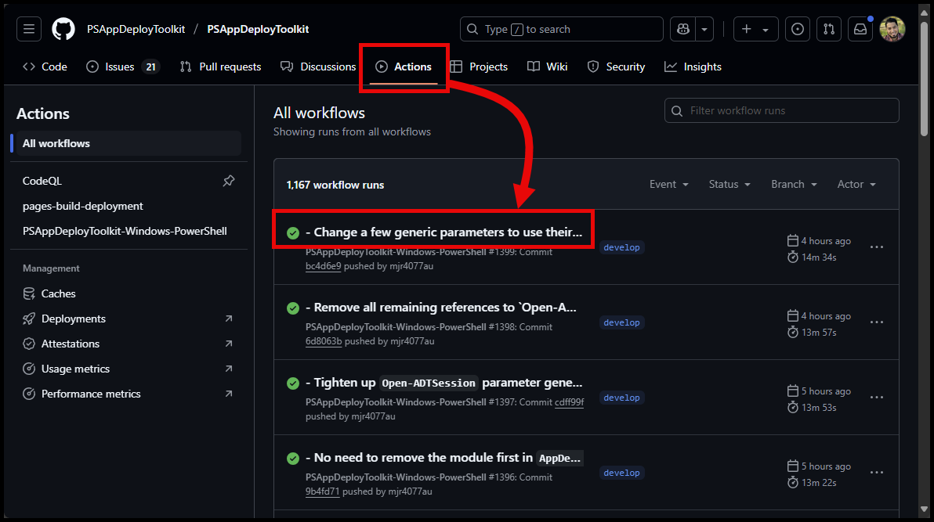This screenshot has width=934, height=522.
Task: Click the GitHub logo
Action: pyautogui.click(x=63, y=29)
